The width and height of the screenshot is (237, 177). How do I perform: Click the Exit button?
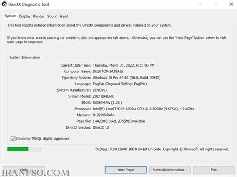pyautogui.click(x=214, y=170)
